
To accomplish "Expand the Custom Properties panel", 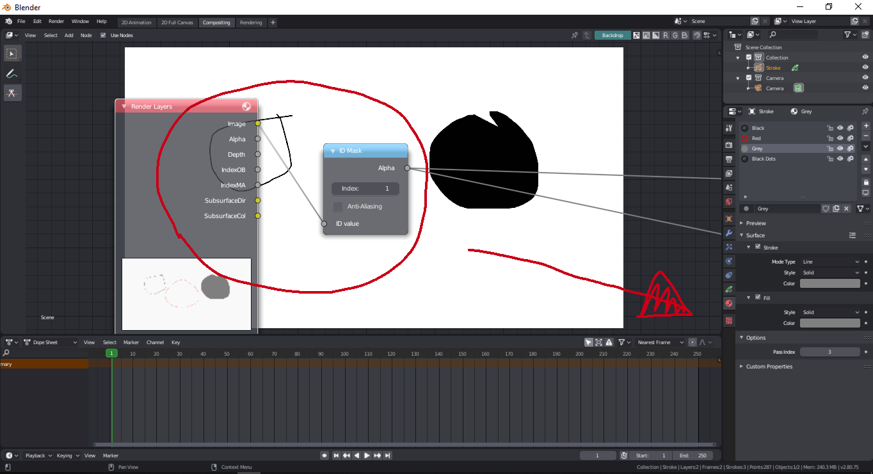I will (x=769, y=367).
